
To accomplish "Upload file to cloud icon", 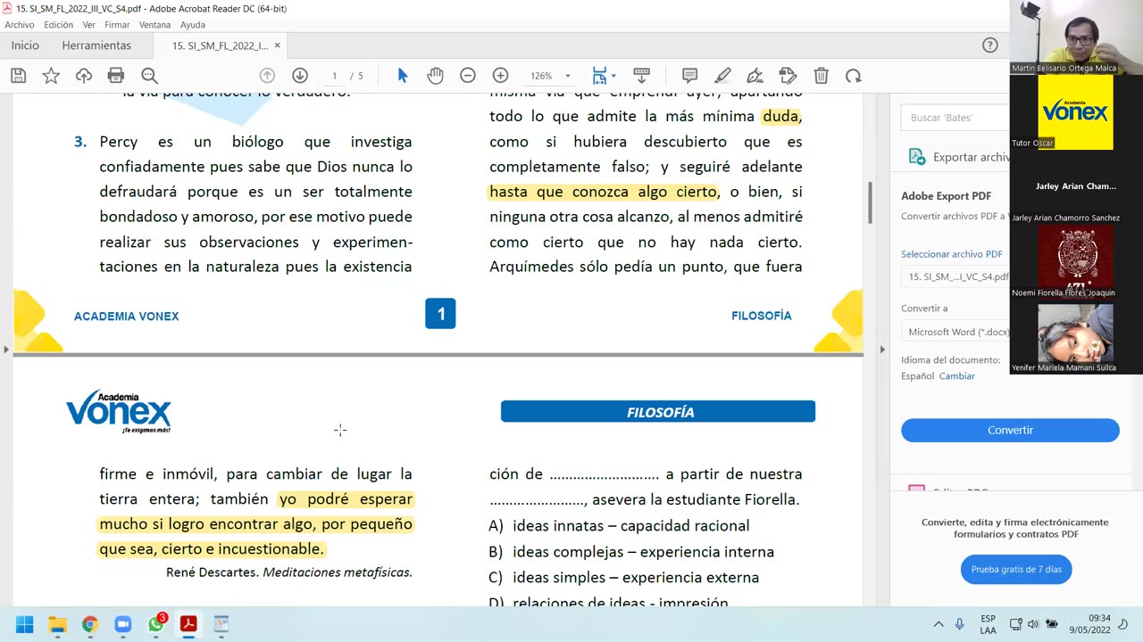I will click(x=84, y=76).
